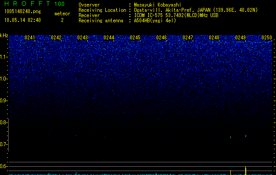Click the Receiving antenna field label

click(x=101, y=21)
